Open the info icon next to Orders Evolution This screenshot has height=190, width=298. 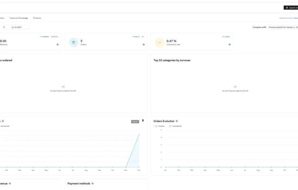(x=177, y=121)
